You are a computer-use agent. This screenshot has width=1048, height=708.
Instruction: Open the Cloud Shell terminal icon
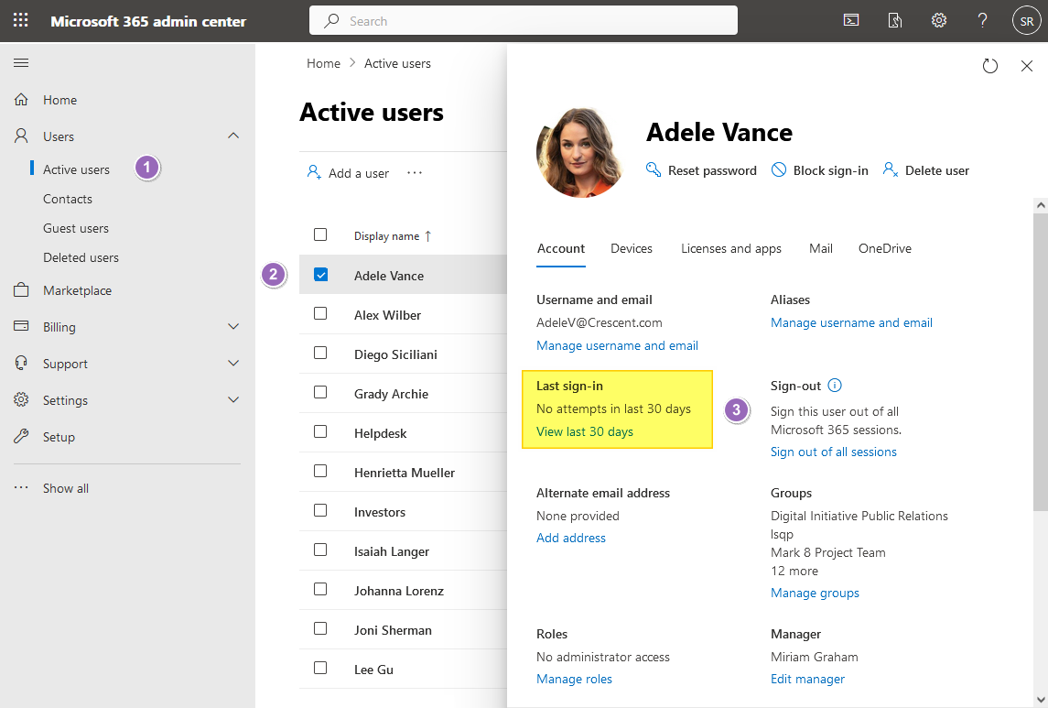(x=851, y=21)
